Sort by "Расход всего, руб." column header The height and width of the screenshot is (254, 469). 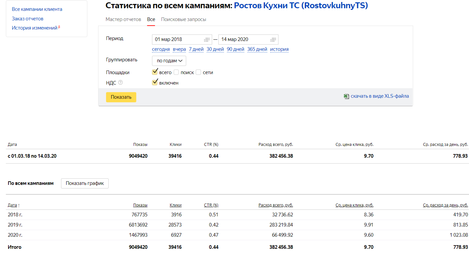coord(276,205)
